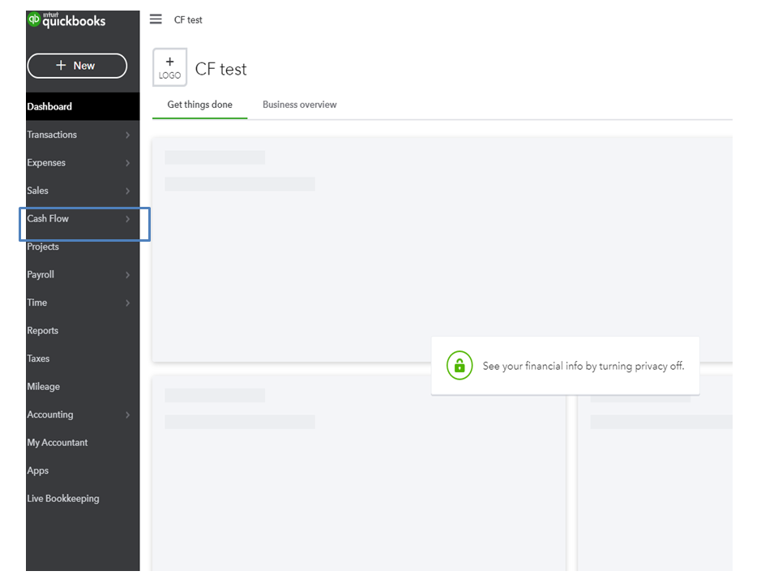
Task: Open Expenses in the sidebar
Action: click(x=46, y=163)
